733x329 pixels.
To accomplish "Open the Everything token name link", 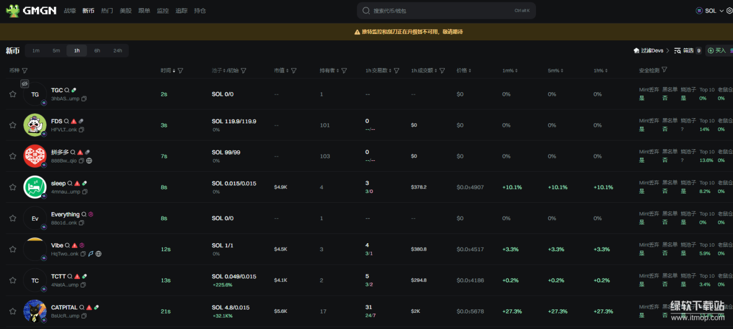I will (65, 215).
